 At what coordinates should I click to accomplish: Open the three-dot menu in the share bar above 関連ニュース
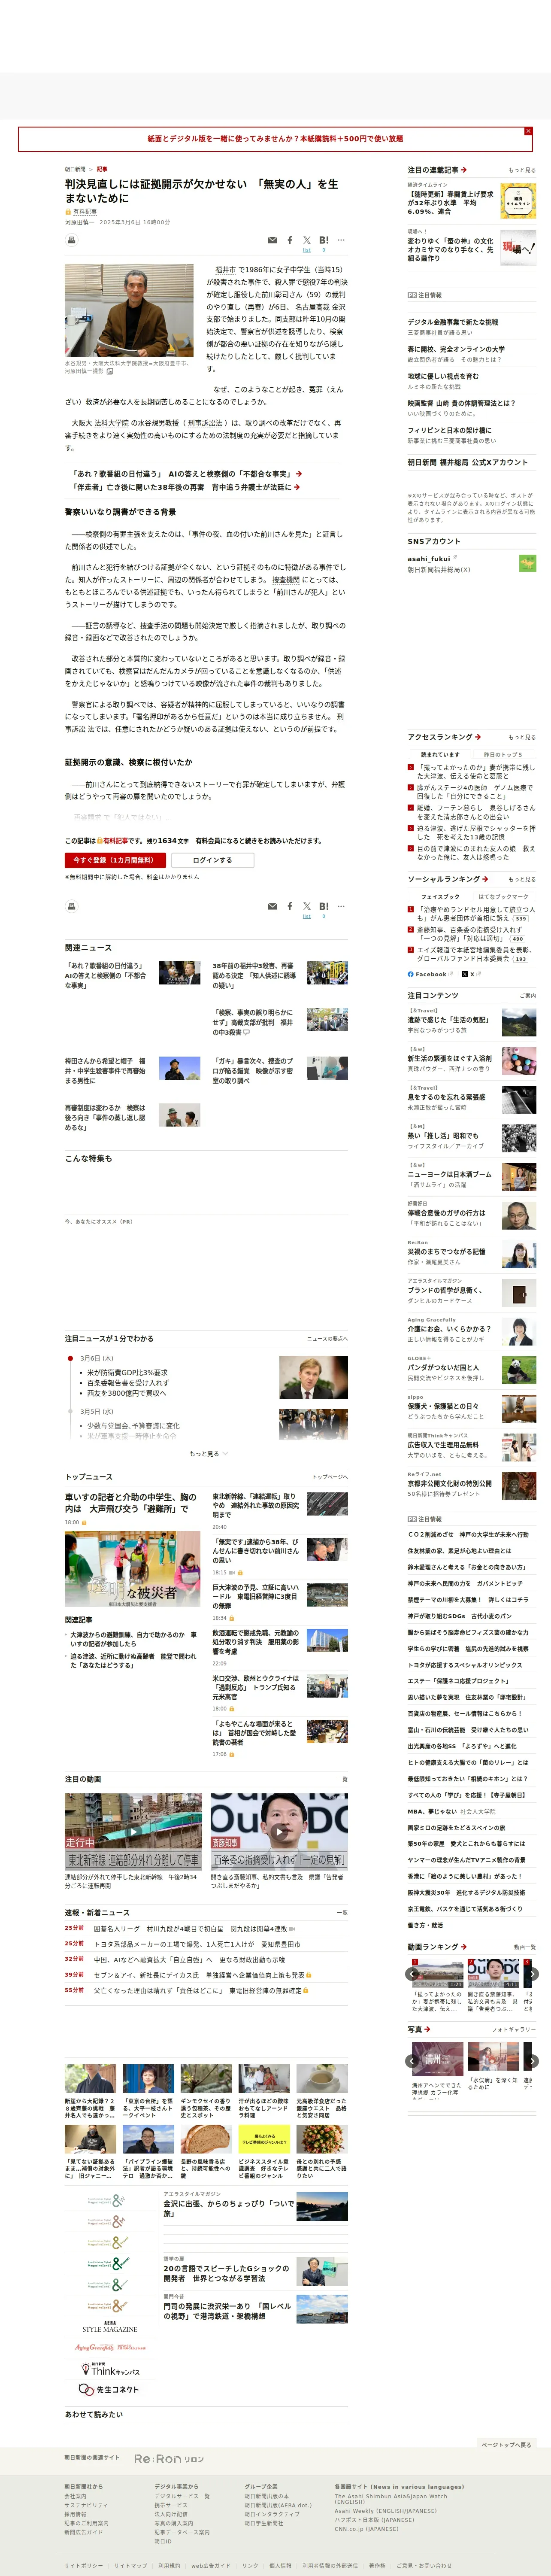click(x=341, y=906)
